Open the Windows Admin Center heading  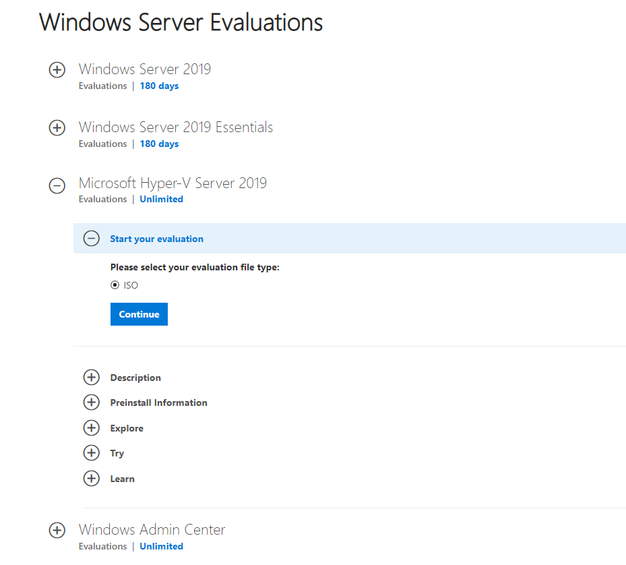(x=152, y=529)
